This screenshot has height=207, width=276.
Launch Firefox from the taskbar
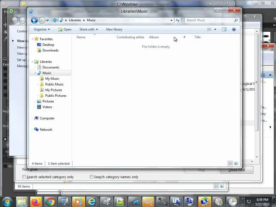[x=36, y=202]
